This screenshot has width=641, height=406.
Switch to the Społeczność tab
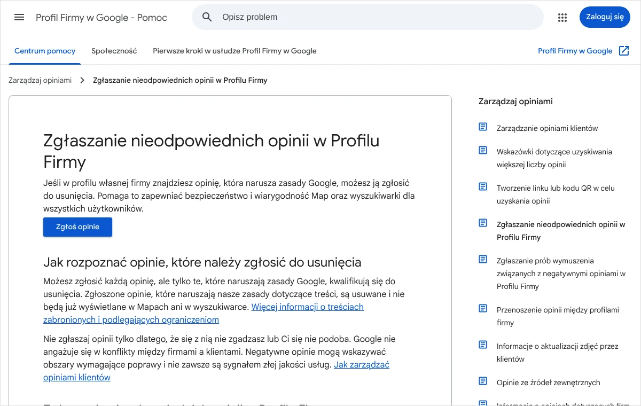pyautogui.click(x=114, y=51)
